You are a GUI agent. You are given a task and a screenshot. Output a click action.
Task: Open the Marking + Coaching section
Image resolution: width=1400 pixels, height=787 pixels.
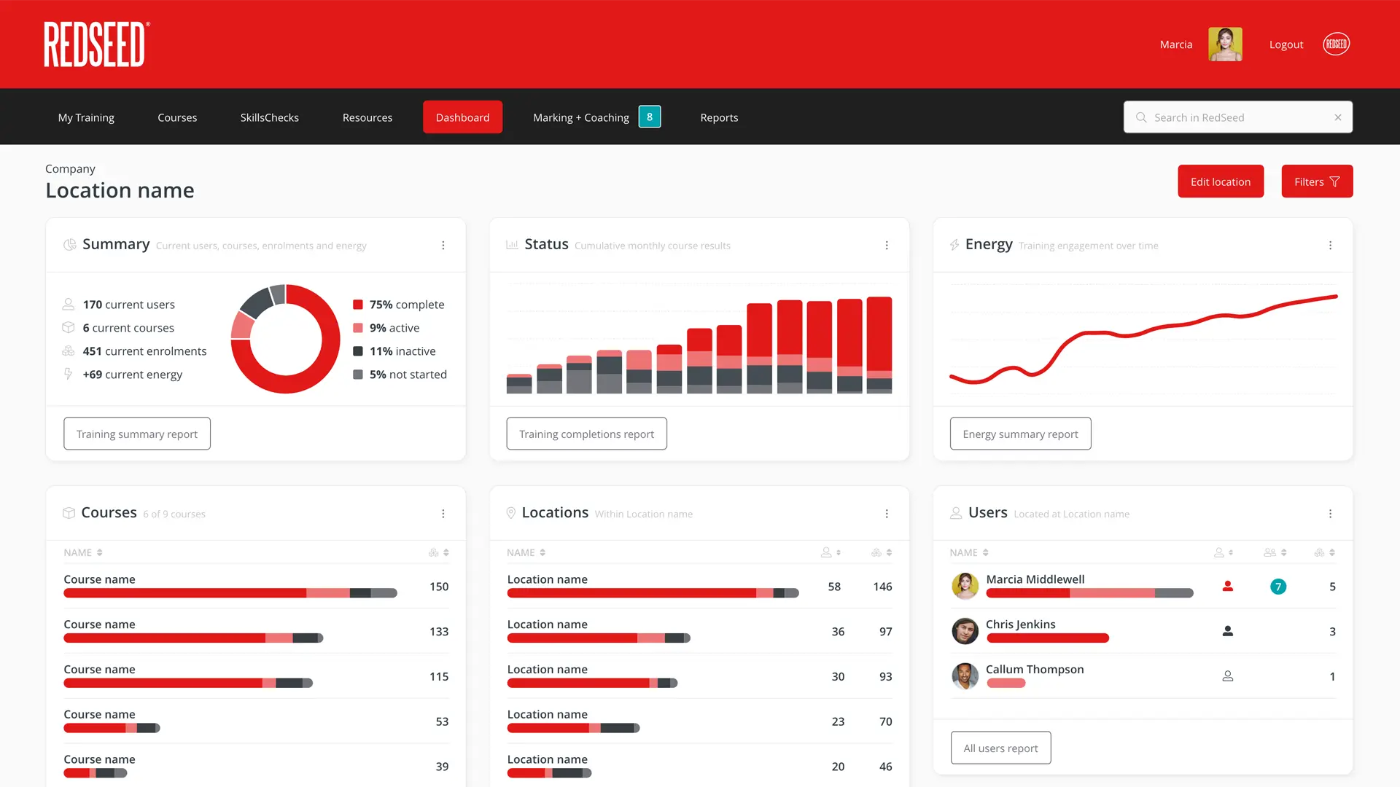[580, 117]
